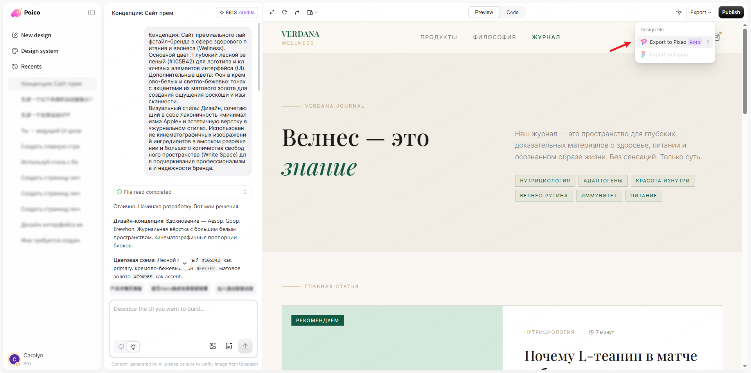Click the Recents clock icon
Viewport: 751px width, 373px height.
pos(15,67)
